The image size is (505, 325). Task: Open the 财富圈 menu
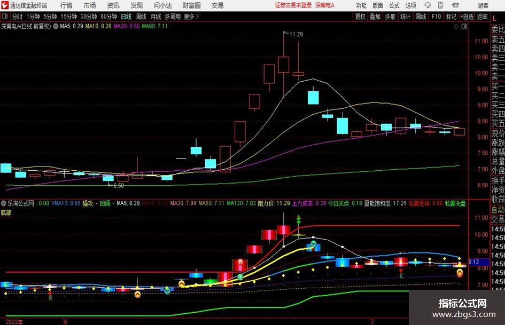pyautogui.click(x=191, y=5)
